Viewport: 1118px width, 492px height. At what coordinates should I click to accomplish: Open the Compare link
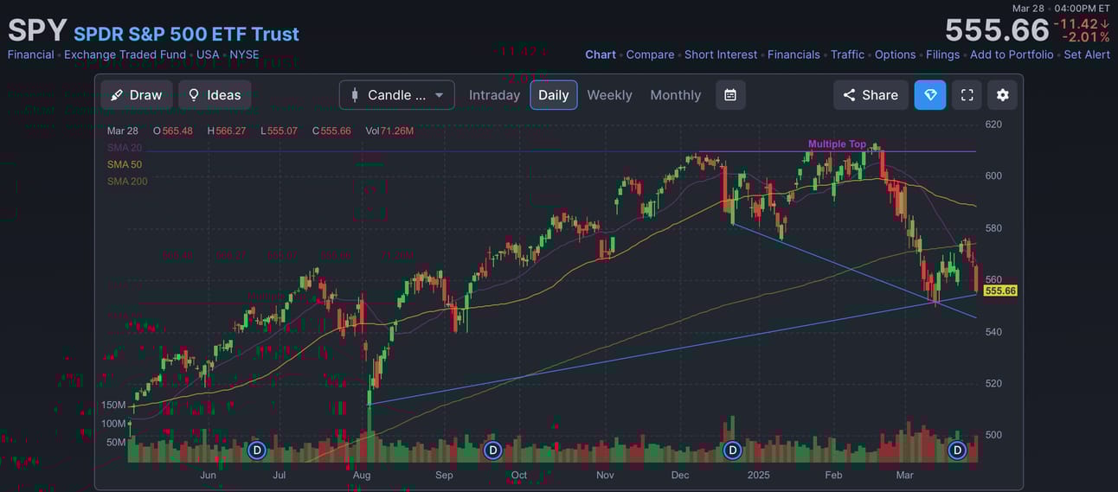point(650,54)
